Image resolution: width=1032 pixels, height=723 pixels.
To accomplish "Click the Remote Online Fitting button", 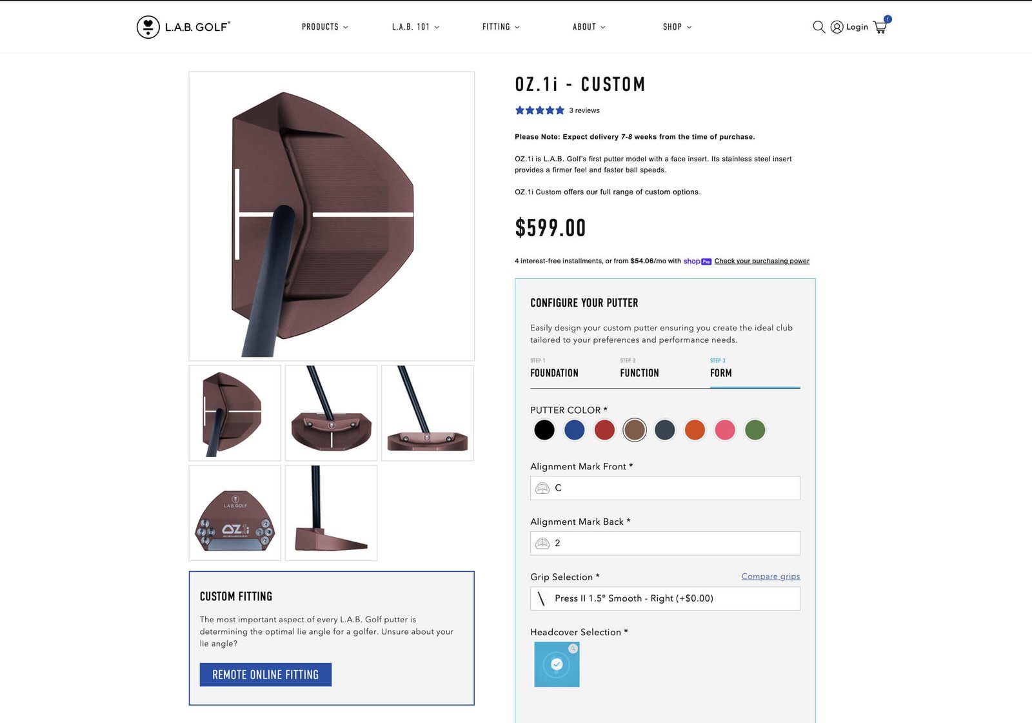I will click(x=266, y=675).
